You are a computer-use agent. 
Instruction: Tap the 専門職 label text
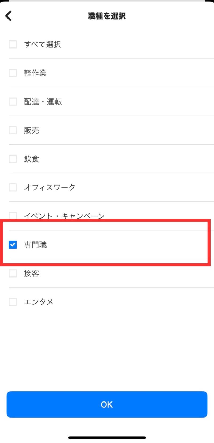(35, 245)
